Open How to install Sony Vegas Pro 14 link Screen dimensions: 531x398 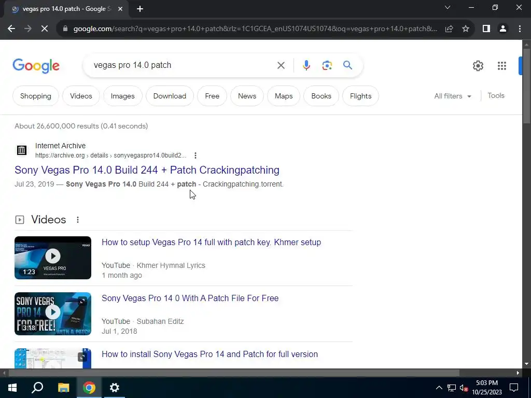pos(209,354)
